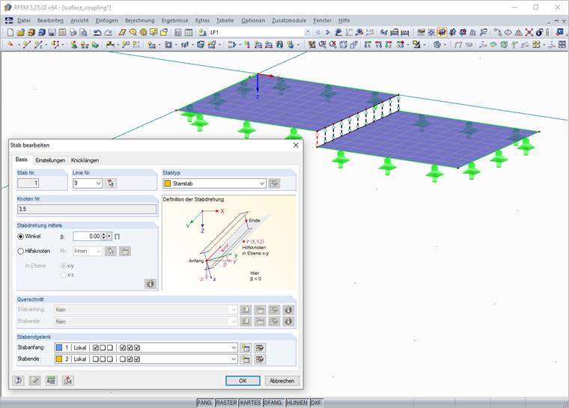
Task: Open the Stabtyp Starrstab dropdown
Action: pos(262,183)
